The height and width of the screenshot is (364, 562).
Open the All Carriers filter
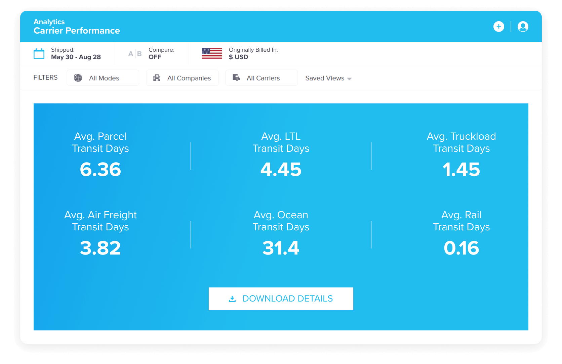262,78
